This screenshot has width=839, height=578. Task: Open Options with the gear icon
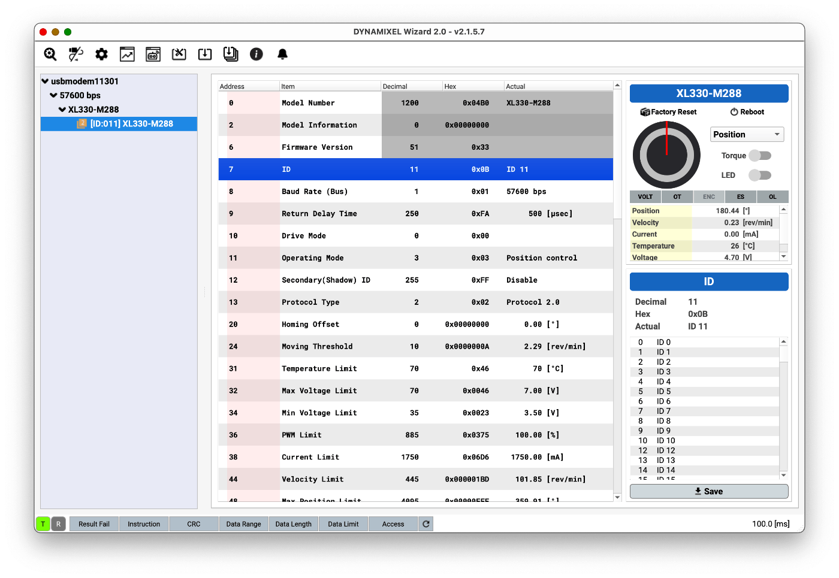102,55
